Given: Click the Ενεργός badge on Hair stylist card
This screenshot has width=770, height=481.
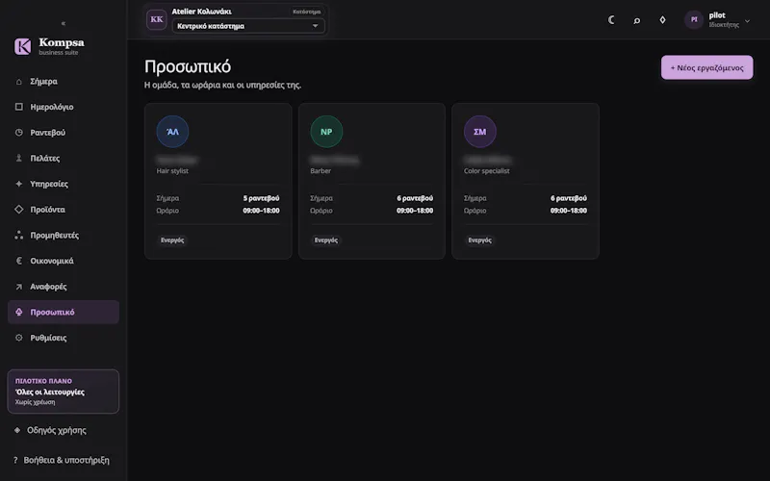Looking at the screenshot, I should point(172,240).
